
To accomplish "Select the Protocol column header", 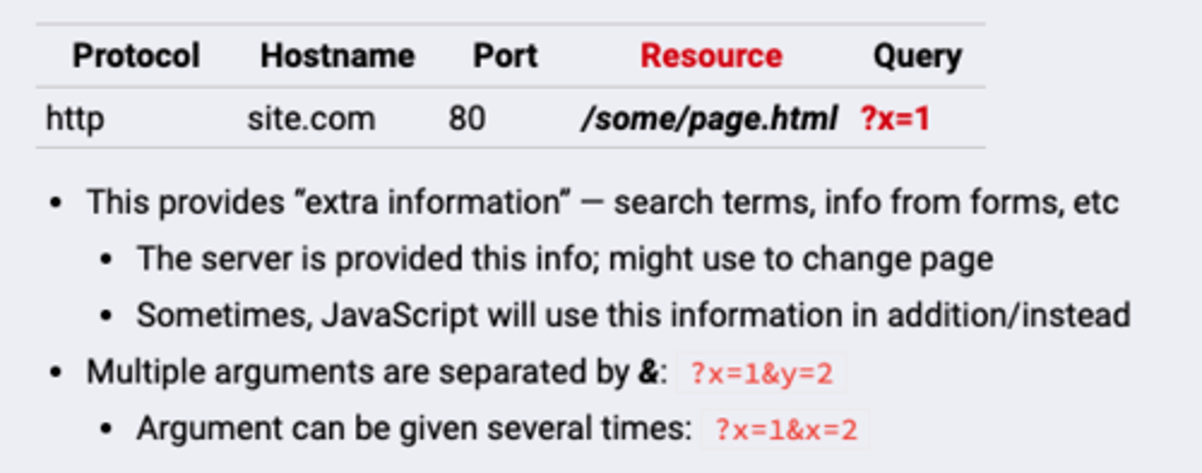I will pyautogui.click(x=136, y=56).
